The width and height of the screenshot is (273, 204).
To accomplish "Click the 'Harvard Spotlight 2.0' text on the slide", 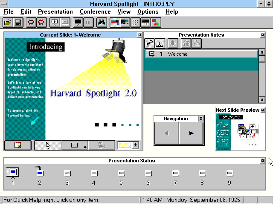I will 93,93.
